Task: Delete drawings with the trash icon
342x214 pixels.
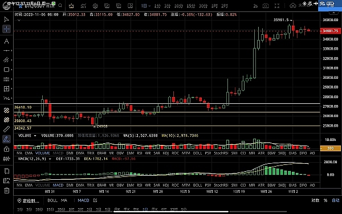Action: click(6, 191)
